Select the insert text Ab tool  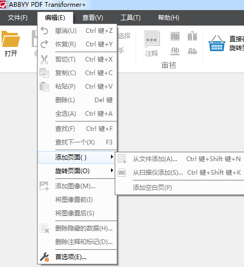tap(192, 36)
